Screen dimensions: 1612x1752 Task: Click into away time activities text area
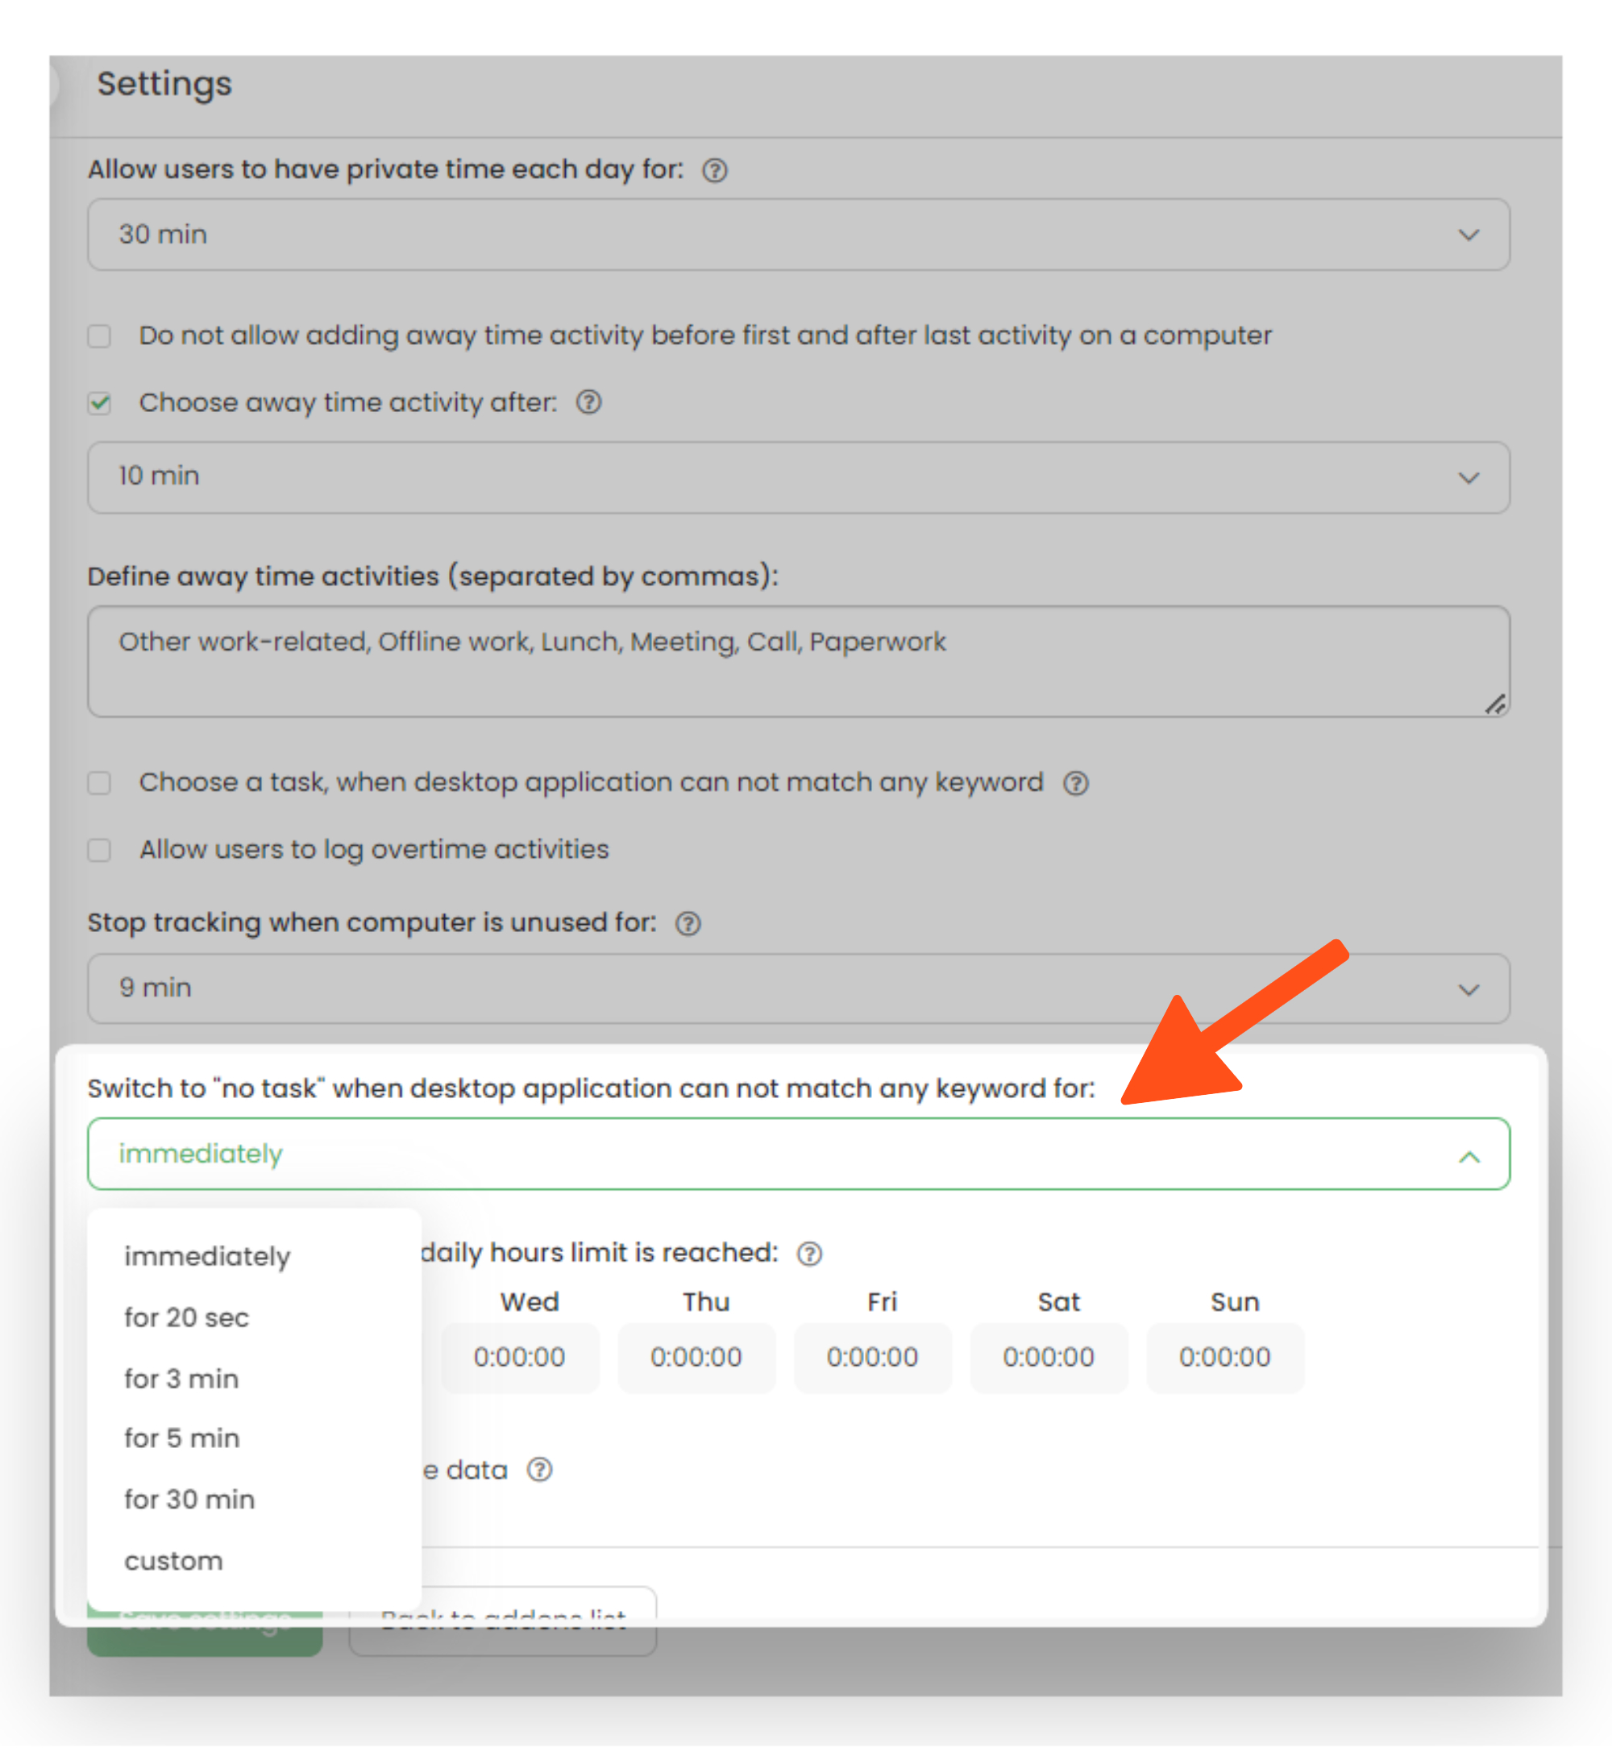pos(798,661)
